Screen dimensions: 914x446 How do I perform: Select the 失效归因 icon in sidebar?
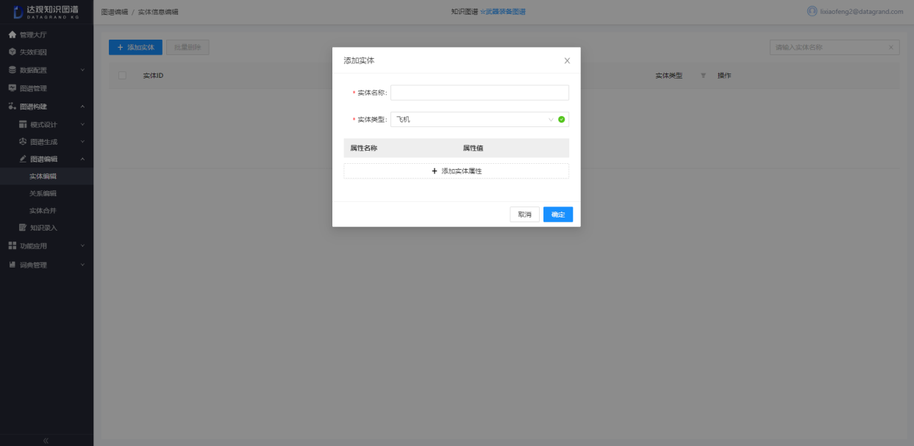pyautogui.click(x=11, y=51)
